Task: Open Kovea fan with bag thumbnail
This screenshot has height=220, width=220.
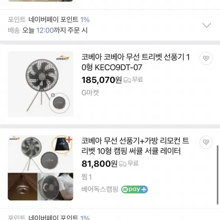Action: 41,168
